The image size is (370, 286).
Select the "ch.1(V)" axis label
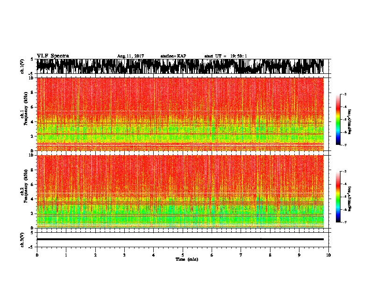coord(22,66)
